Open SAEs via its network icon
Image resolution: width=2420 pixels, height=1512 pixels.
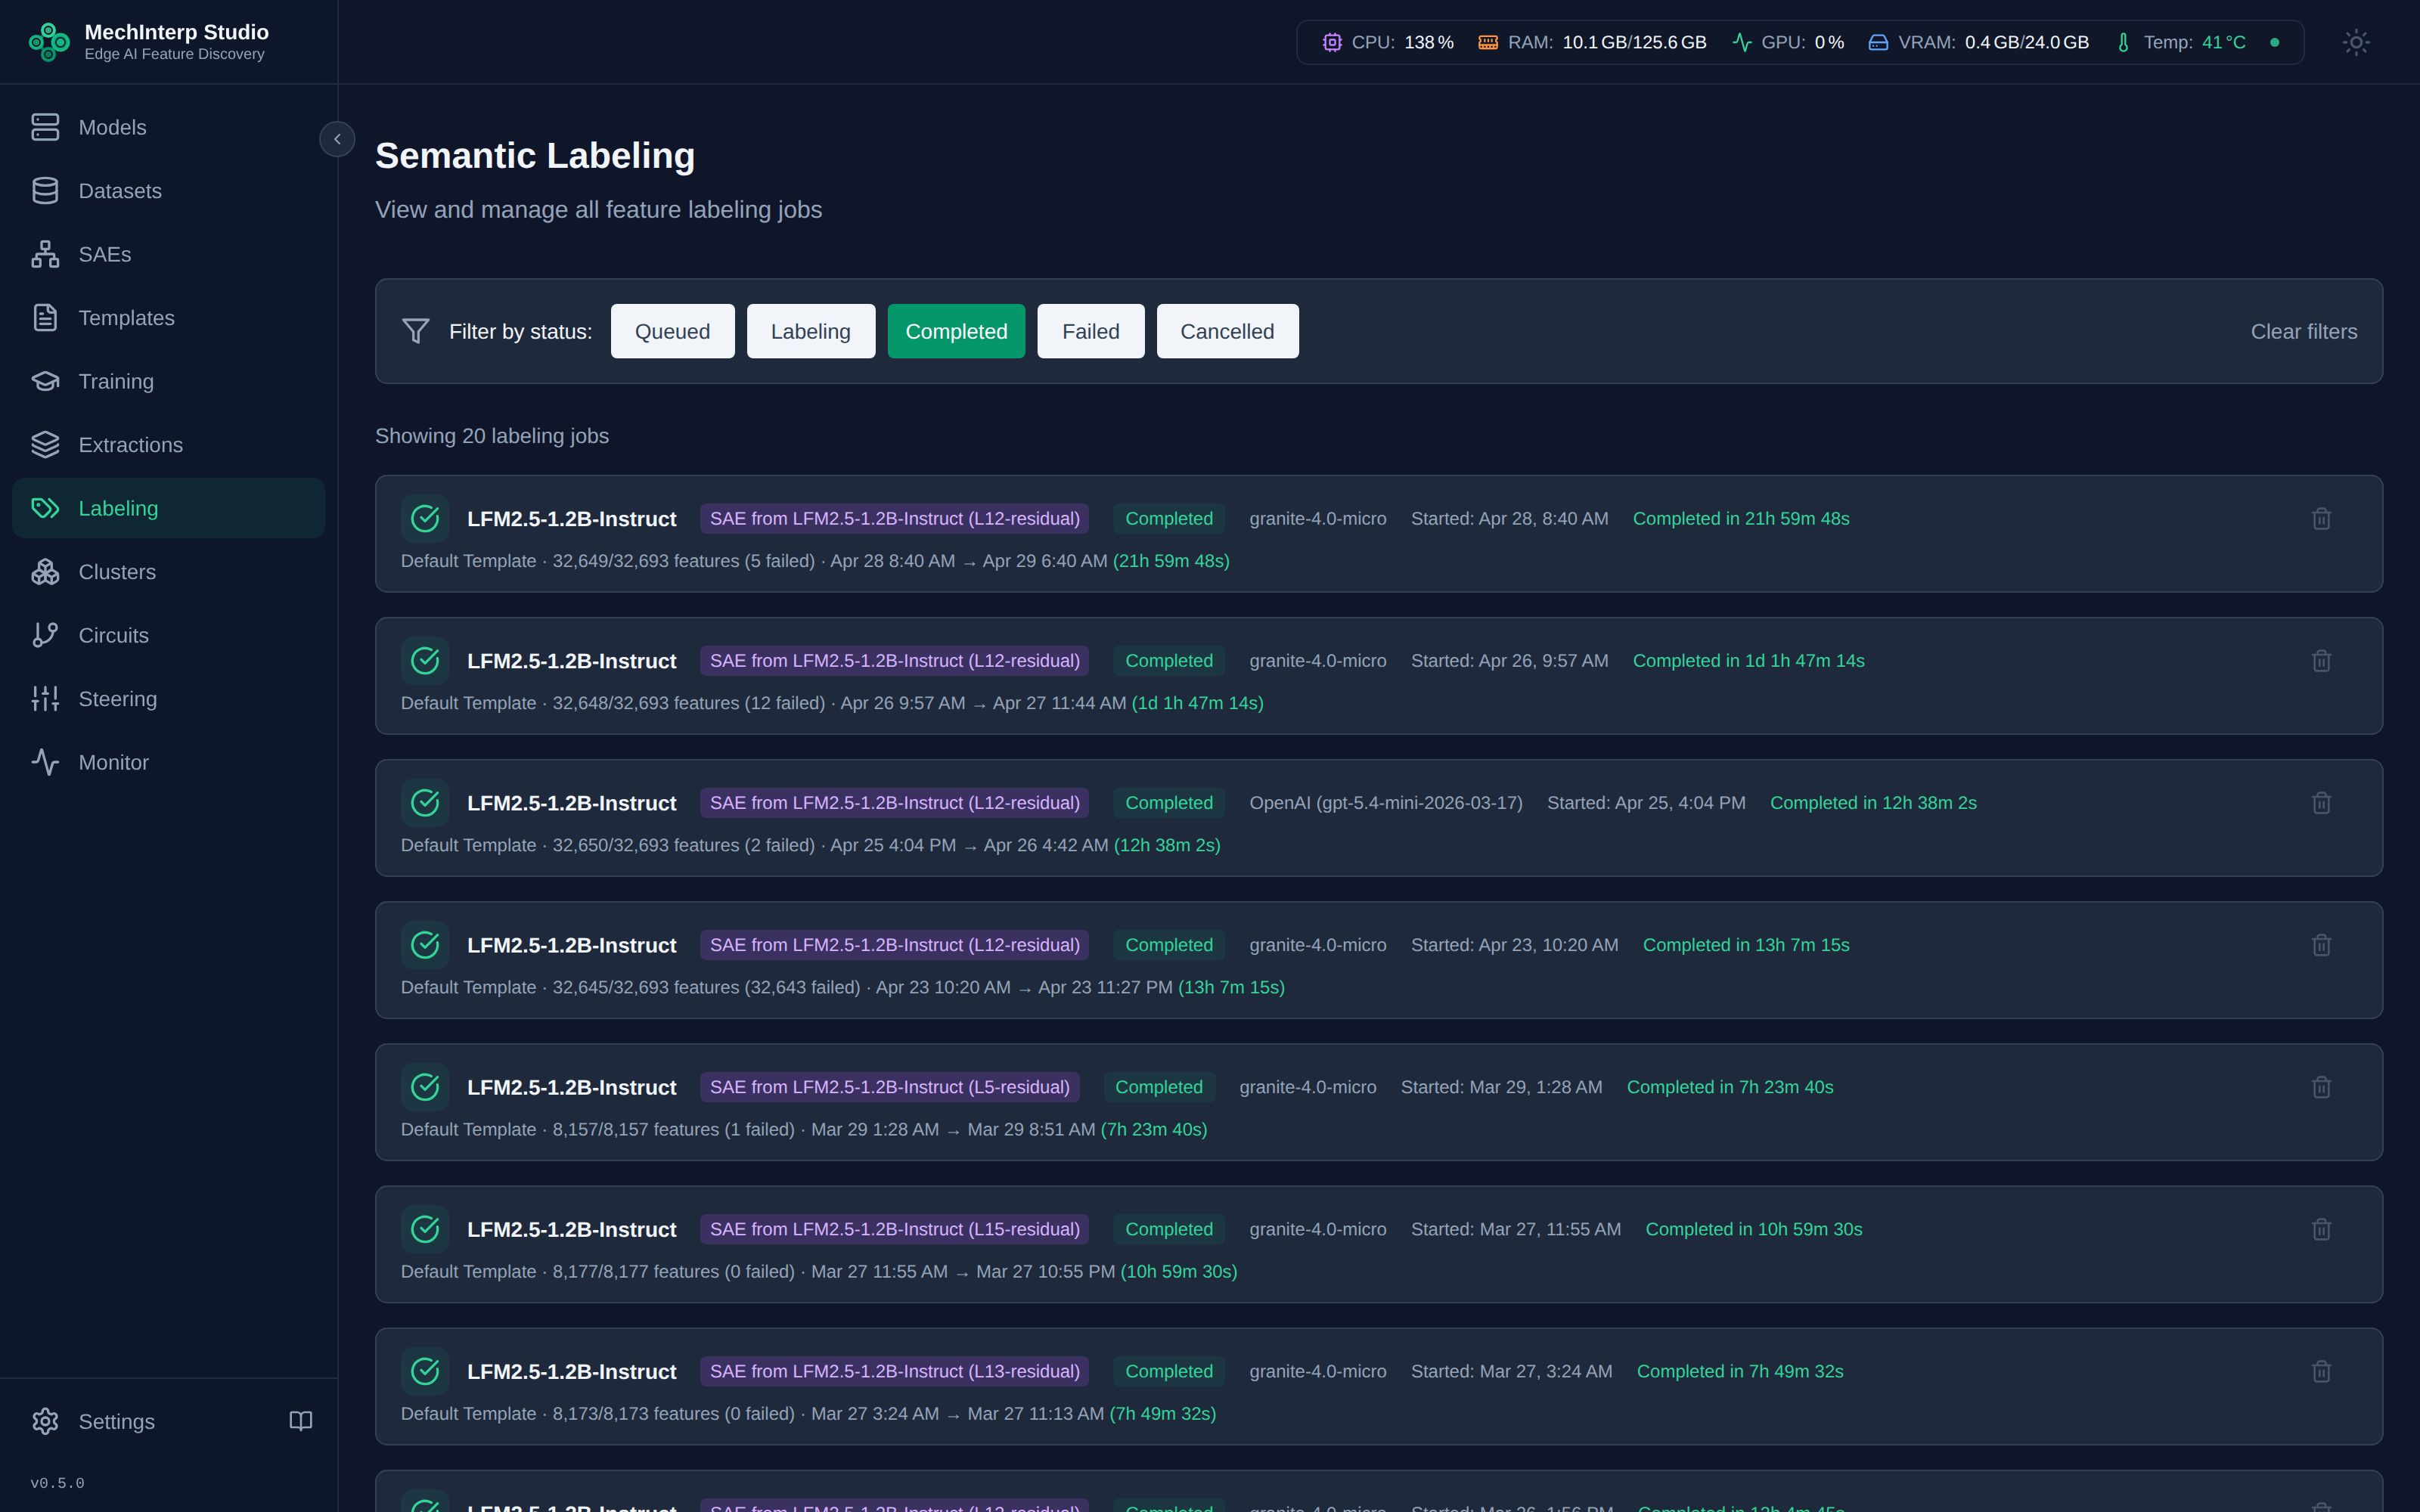click(x=45, y=254)
